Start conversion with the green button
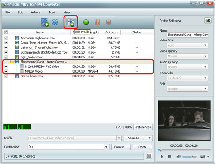 (x=86, y=22)
